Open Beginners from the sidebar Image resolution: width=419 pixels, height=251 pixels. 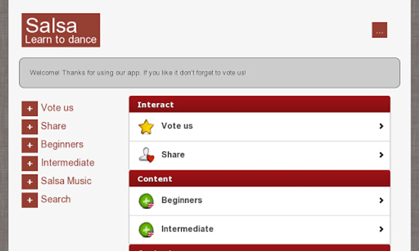pos(62,144)
